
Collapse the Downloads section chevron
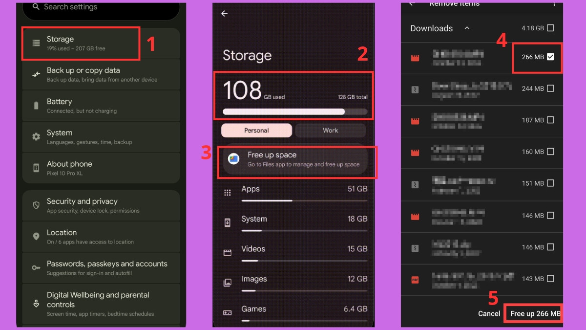(467, 28)
